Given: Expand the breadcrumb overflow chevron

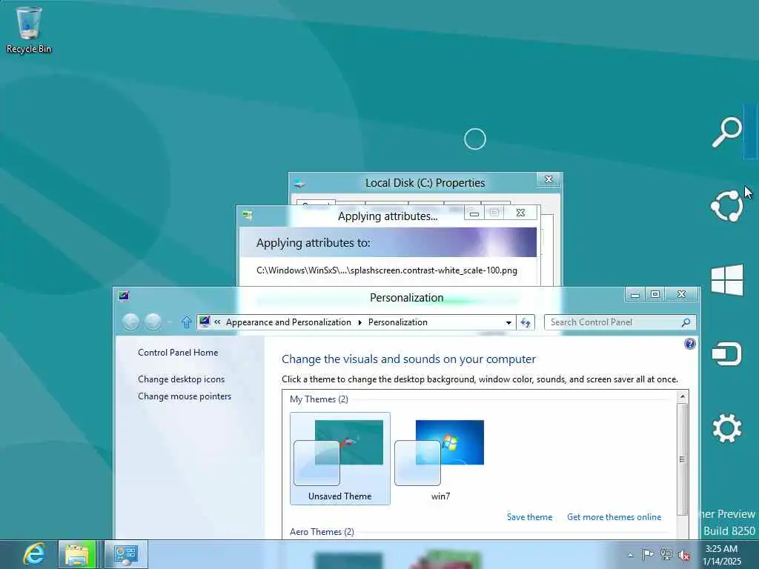Looking at the screenshot, I should pyautogui.click(x=217, y=322).
